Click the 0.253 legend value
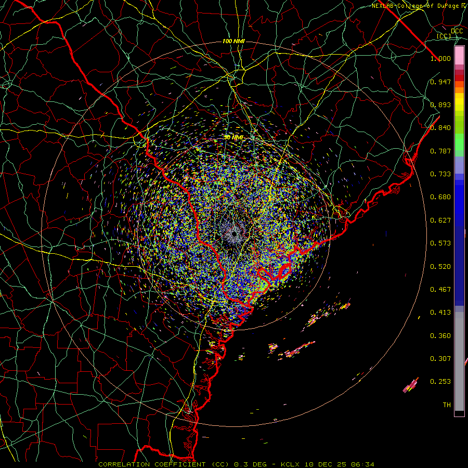468x468 pixels. point(440,382)
